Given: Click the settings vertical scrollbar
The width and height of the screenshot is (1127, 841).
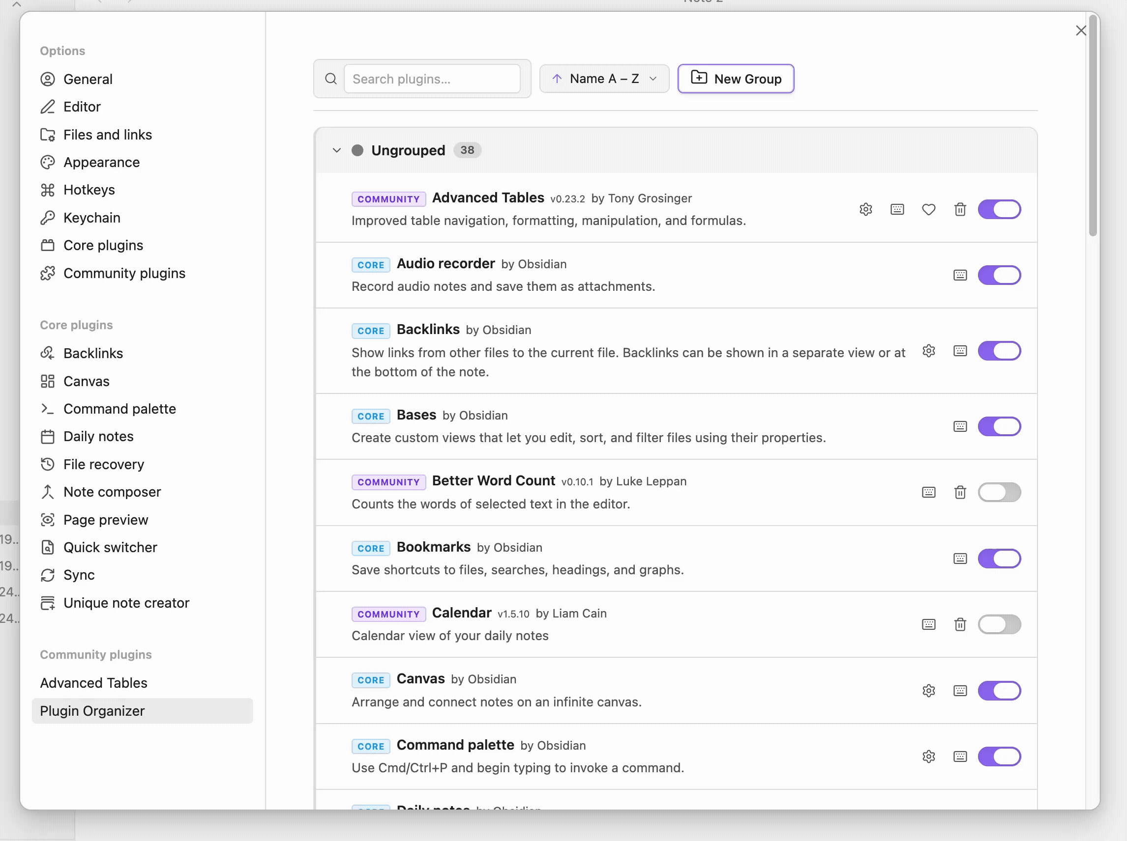Looking at the screenshot, I should [x=1093, y=126].
